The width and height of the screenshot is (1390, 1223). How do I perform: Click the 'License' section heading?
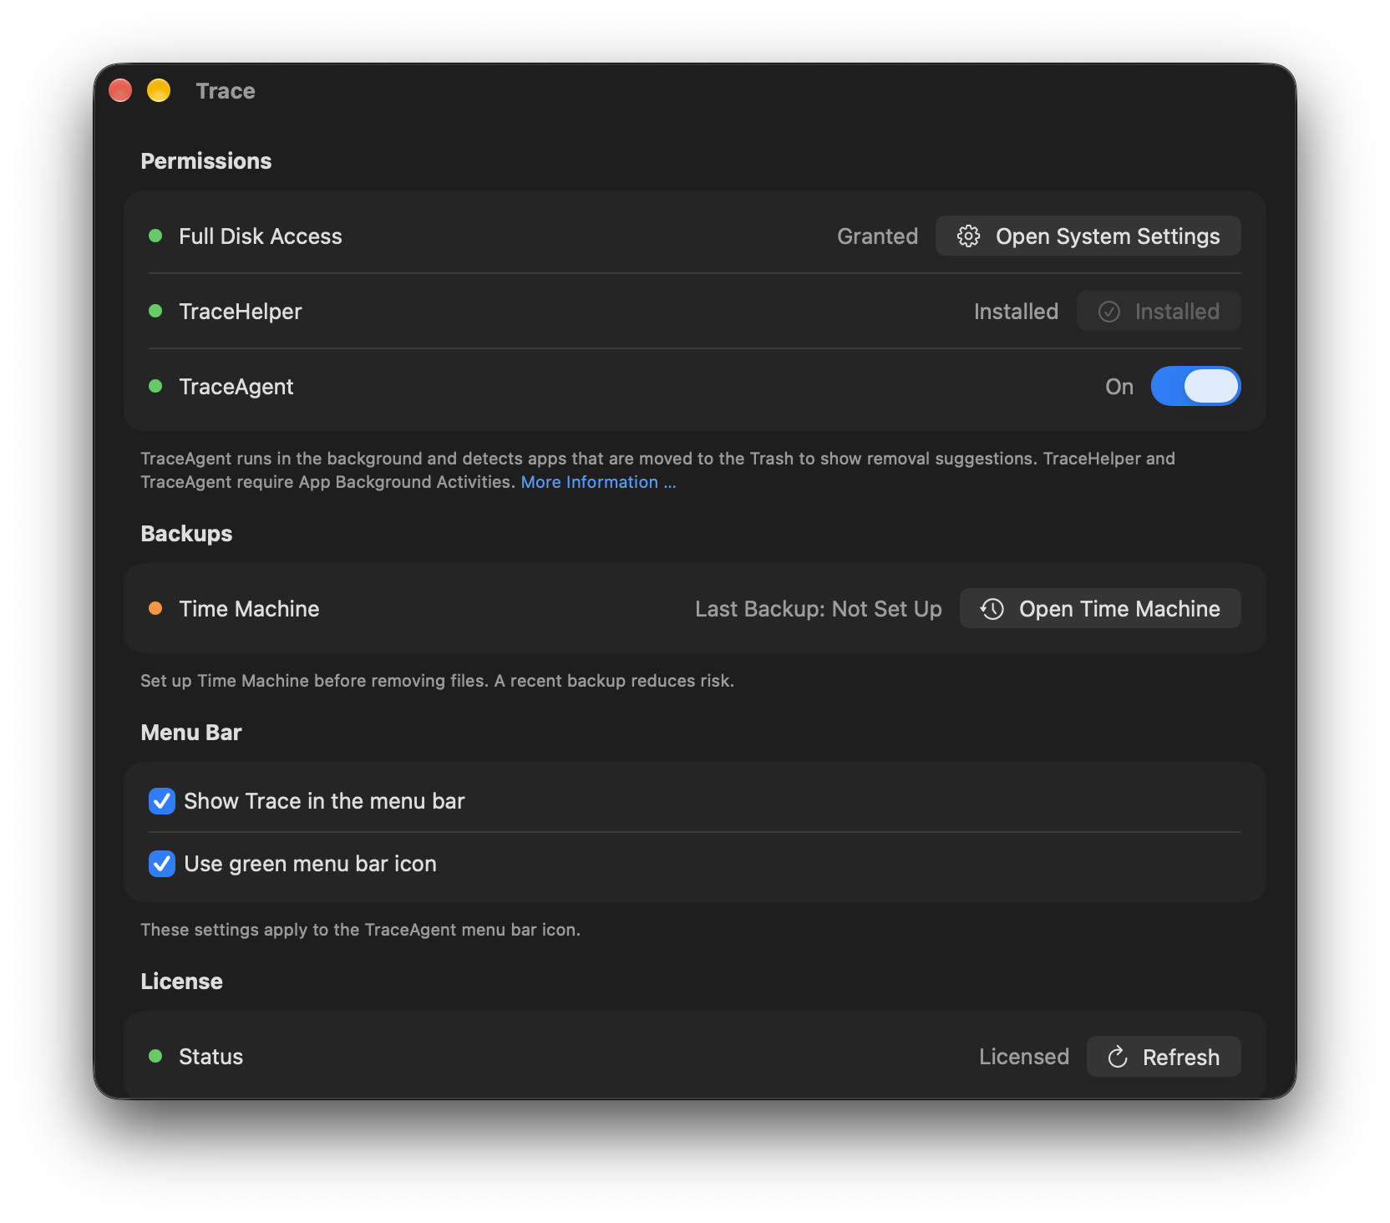pyautogui.click(x=181, y=982)
